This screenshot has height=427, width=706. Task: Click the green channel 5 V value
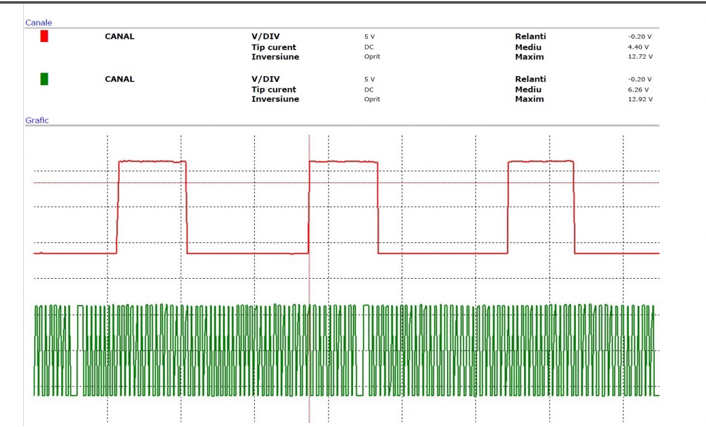point(369,79)
